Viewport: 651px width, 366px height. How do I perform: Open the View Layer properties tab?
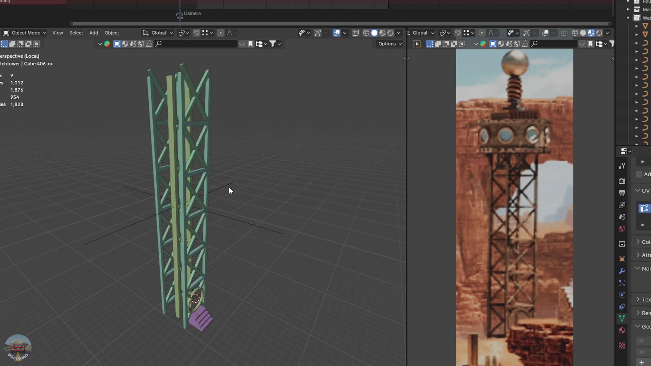click(x=622, y=205)
